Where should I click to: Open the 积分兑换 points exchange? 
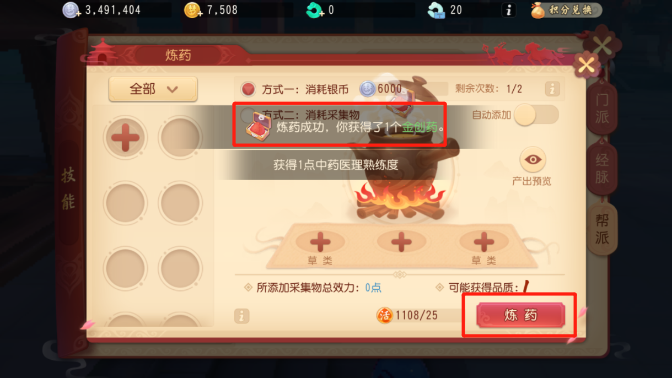pyautogui.click(x=566, y=10)
